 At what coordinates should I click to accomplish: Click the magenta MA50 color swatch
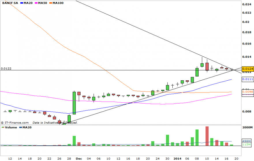36,3
